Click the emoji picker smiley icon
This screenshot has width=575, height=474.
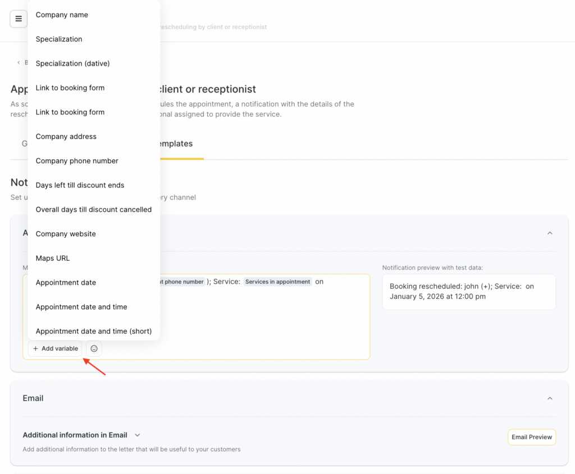coord(94,348)
